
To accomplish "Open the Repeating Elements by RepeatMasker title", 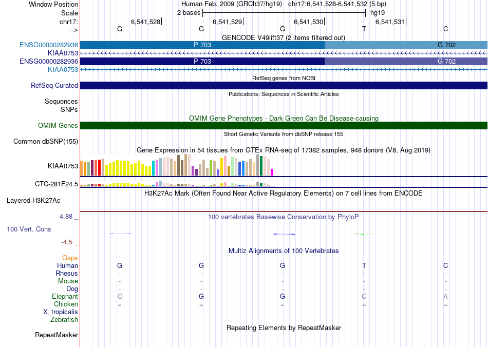I will coord(284,327).
